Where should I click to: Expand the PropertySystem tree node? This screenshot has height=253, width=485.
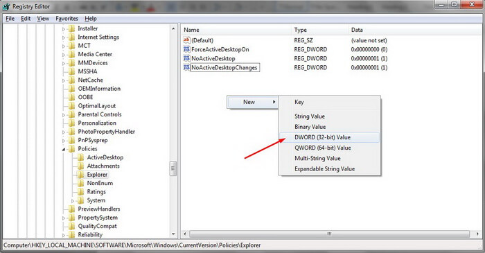point(64,218)
